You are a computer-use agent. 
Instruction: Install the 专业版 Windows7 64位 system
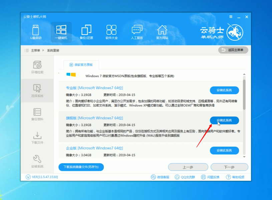pos(224,90)
